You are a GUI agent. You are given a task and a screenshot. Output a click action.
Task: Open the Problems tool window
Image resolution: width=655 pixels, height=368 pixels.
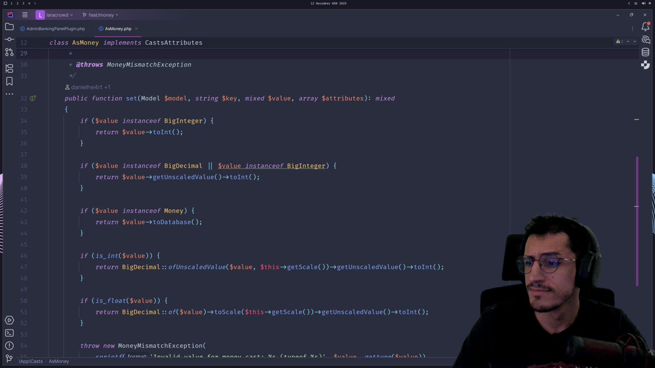pos(9,346)
